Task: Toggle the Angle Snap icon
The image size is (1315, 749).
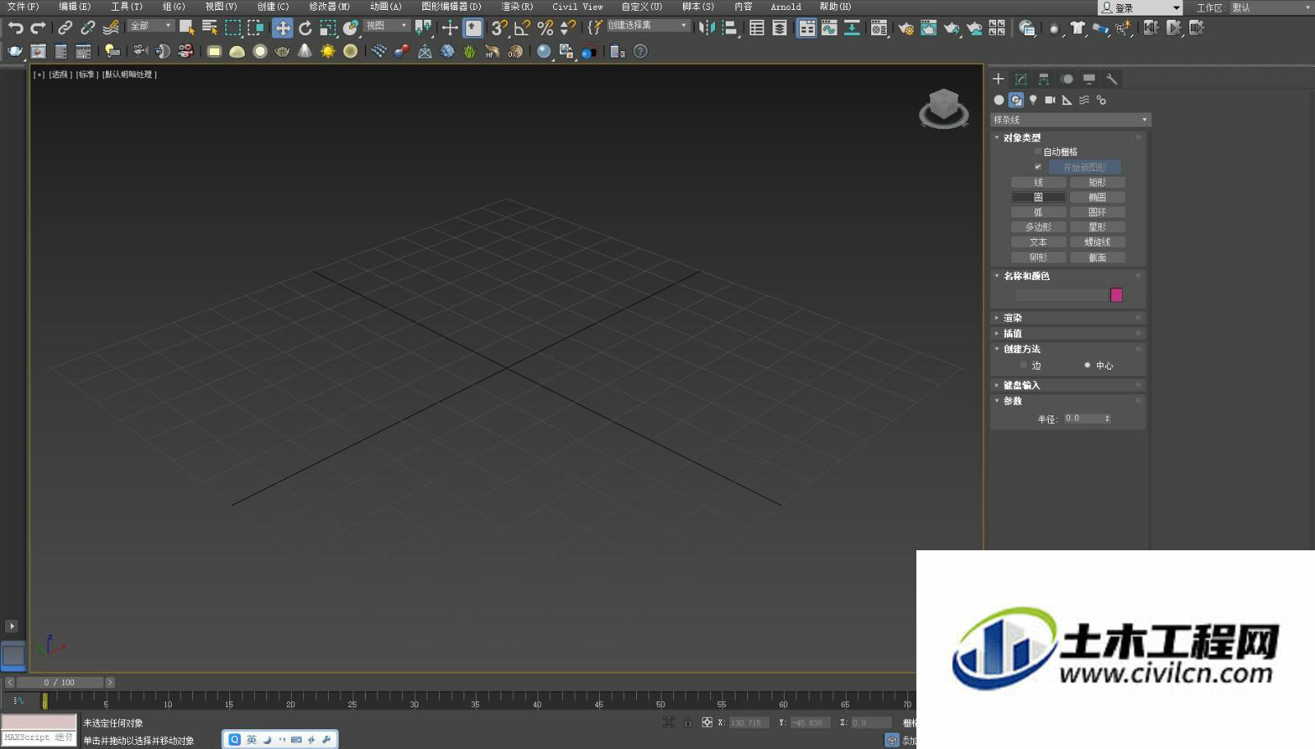Action: (522, 28)
